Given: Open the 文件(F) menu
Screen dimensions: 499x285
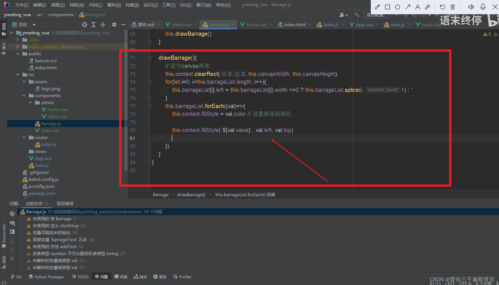Looking at the screenshot, I should point(22,5).
